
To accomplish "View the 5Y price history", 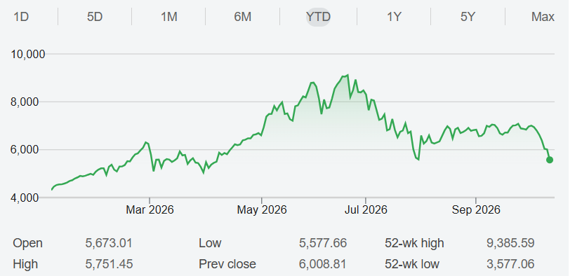I will [x=468, y=17].
